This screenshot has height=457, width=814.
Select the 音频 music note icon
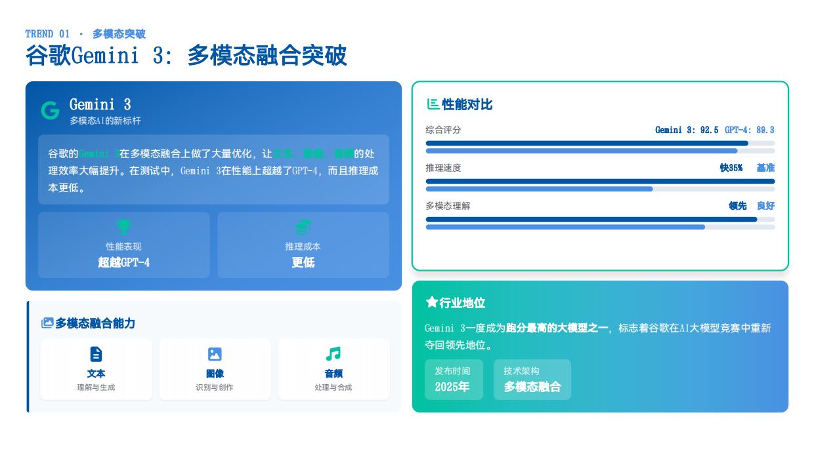333,355
